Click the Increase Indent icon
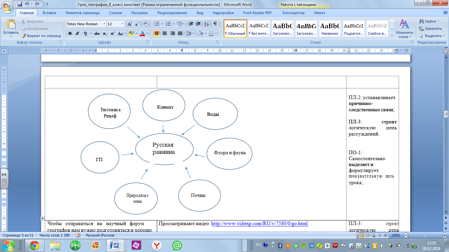This screenshot has width=449, height=252. pyautogui.click(x=198, y=24)
